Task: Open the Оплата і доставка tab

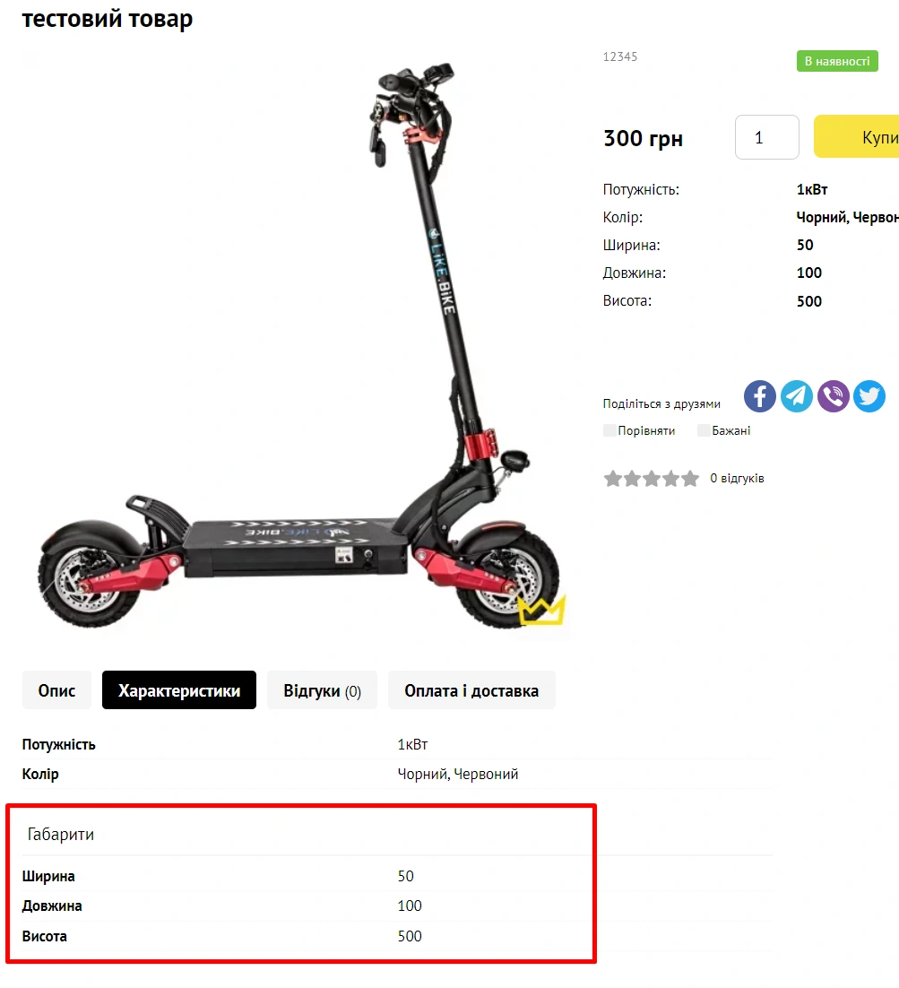Action: coord(471,690)
